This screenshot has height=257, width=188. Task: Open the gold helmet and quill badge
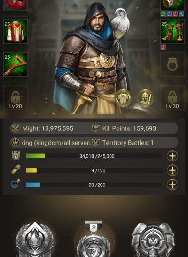click(145, 98)
